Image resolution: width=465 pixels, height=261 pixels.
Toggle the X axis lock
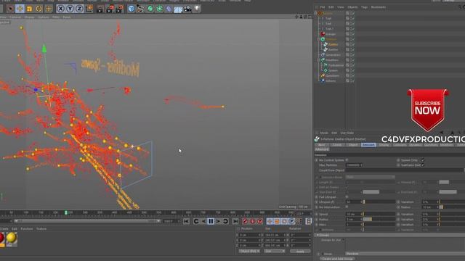click(x=60, y=9)
